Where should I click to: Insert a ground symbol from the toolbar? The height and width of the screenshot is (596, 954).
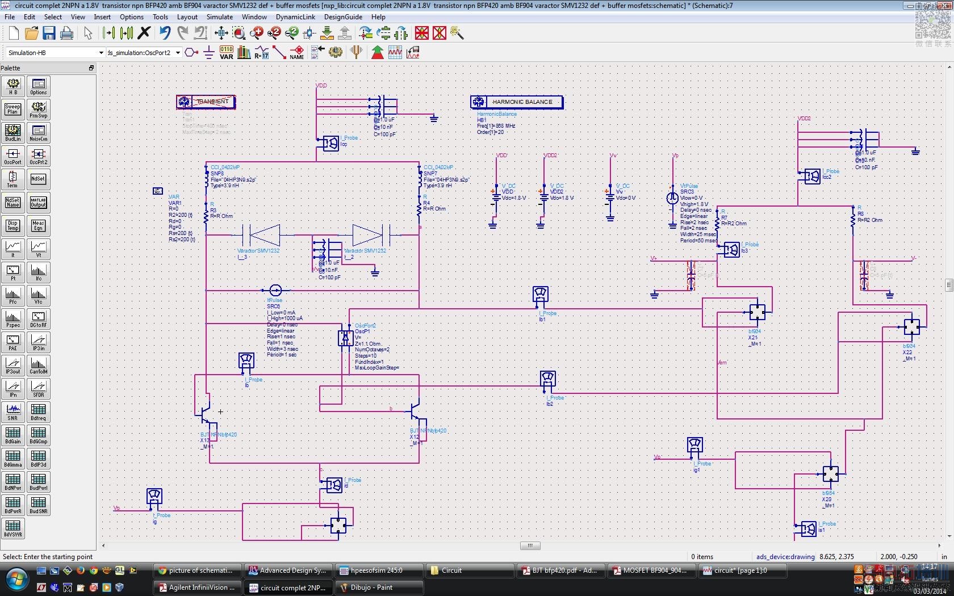[x=209, y=53]
